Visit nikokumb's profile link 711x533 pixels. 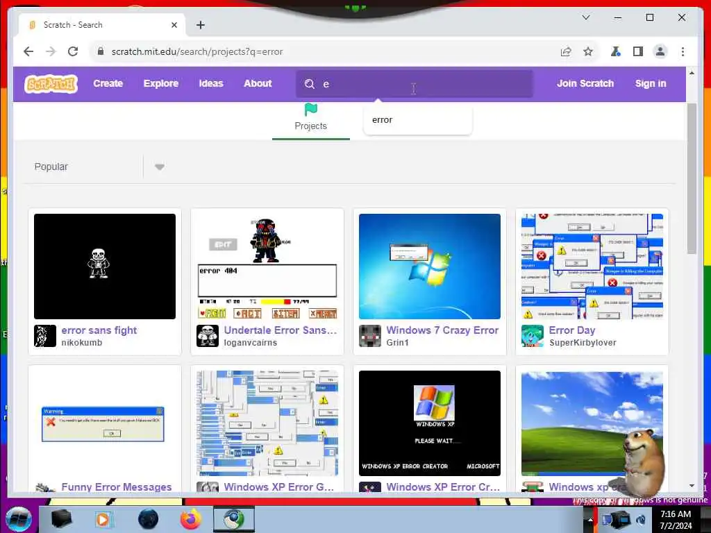[x=82, y=343]
